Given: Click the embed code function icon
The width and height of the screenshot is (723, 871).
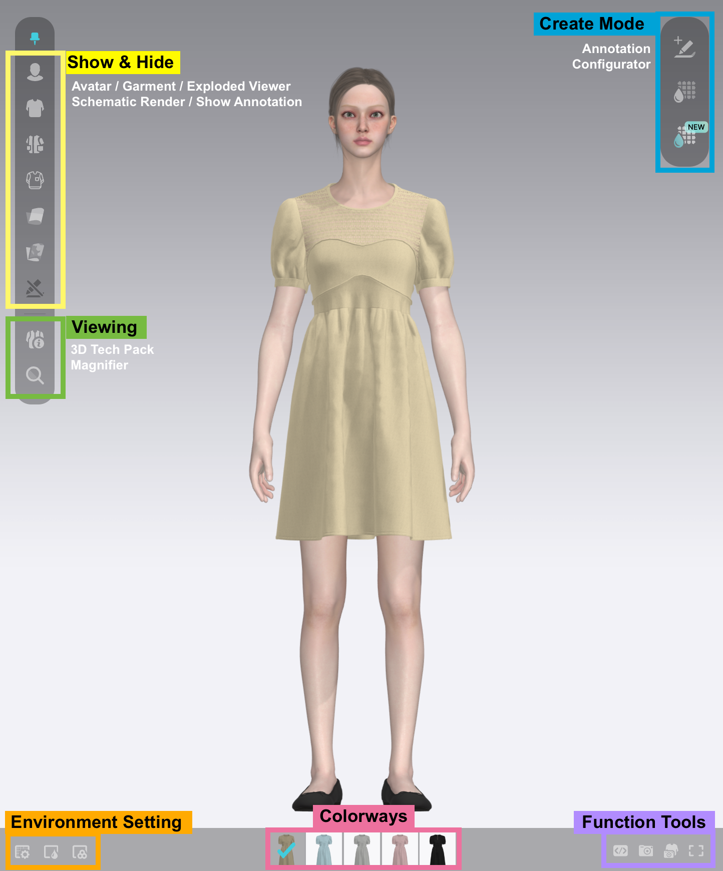Looking at the screenshot, I should click(x=620, y=850).
